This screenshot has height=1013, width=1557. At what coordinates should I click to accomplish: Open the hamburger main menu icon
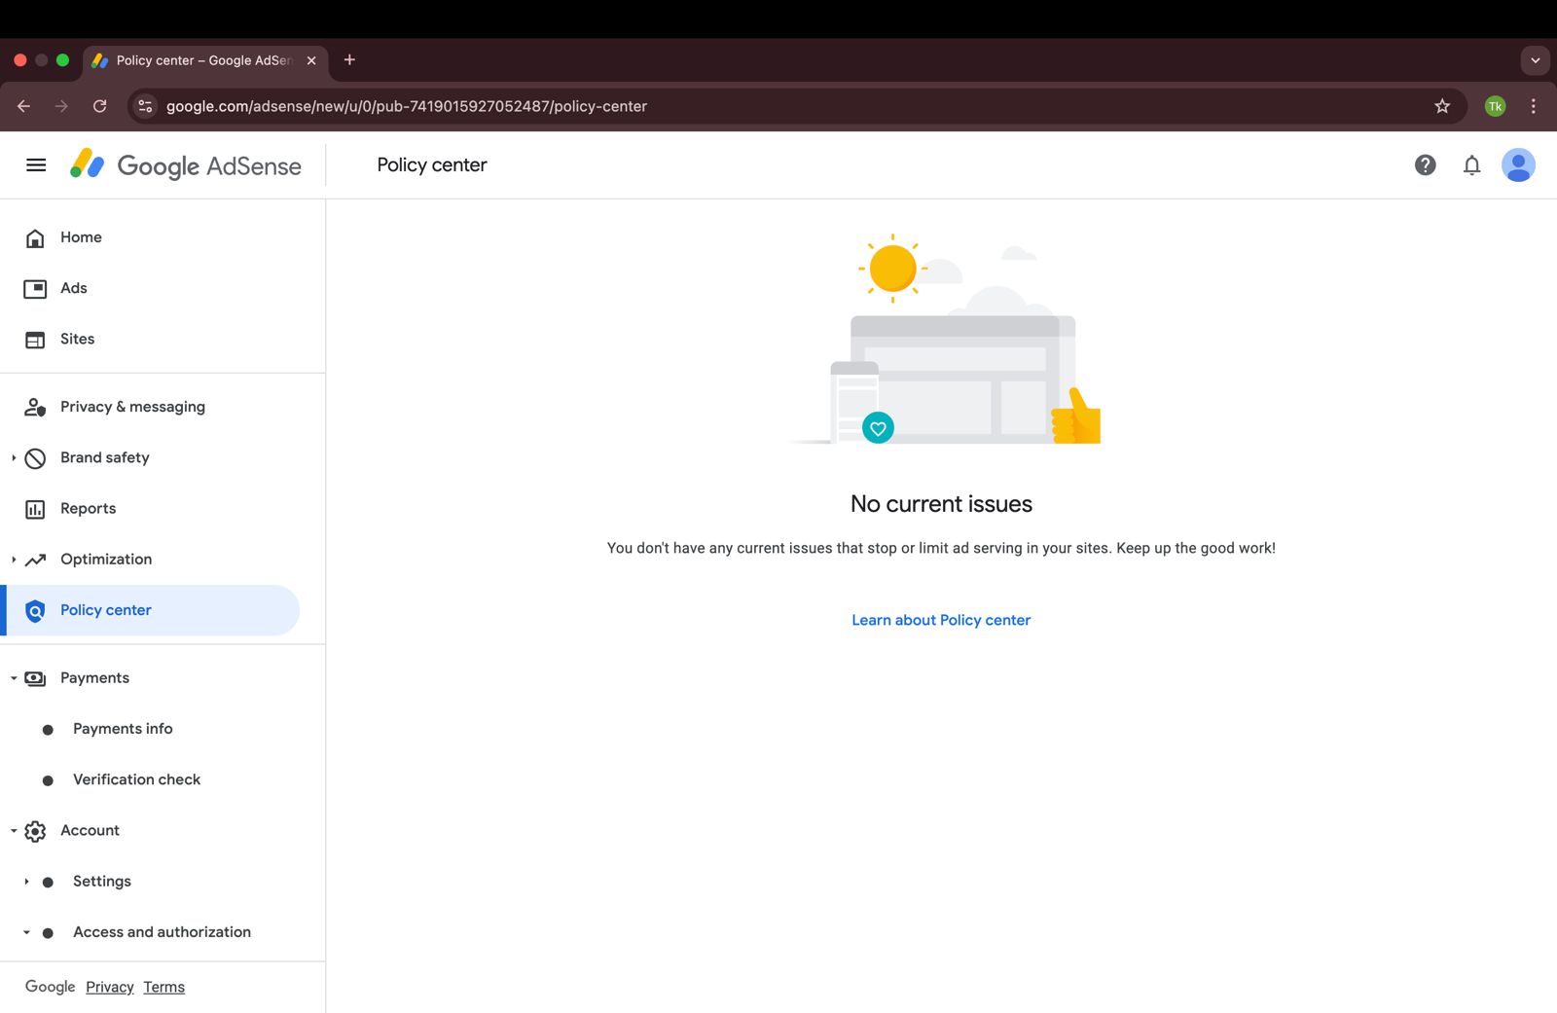pyautogui.click(x=36, y=165)
